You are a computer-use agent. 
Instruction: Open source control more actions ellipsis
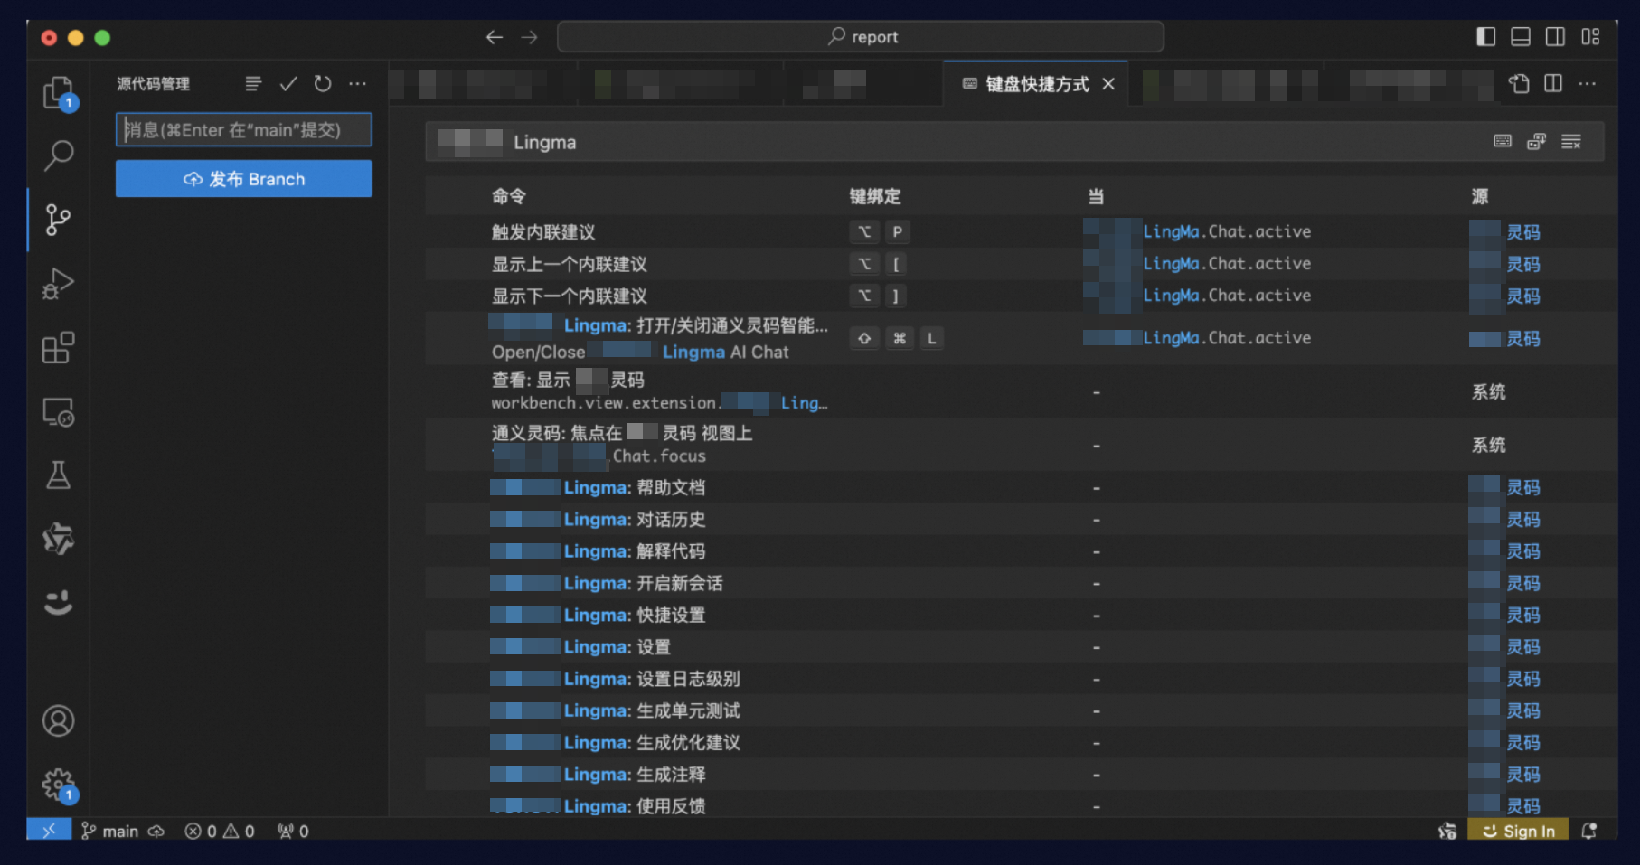(358, 84)
